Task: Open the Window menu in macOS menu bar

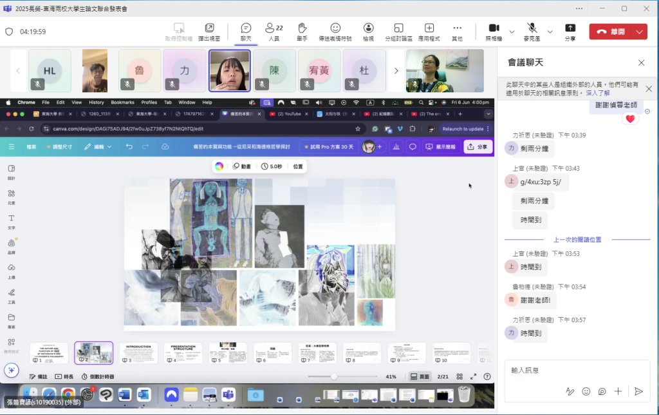Action: (187, 102)
